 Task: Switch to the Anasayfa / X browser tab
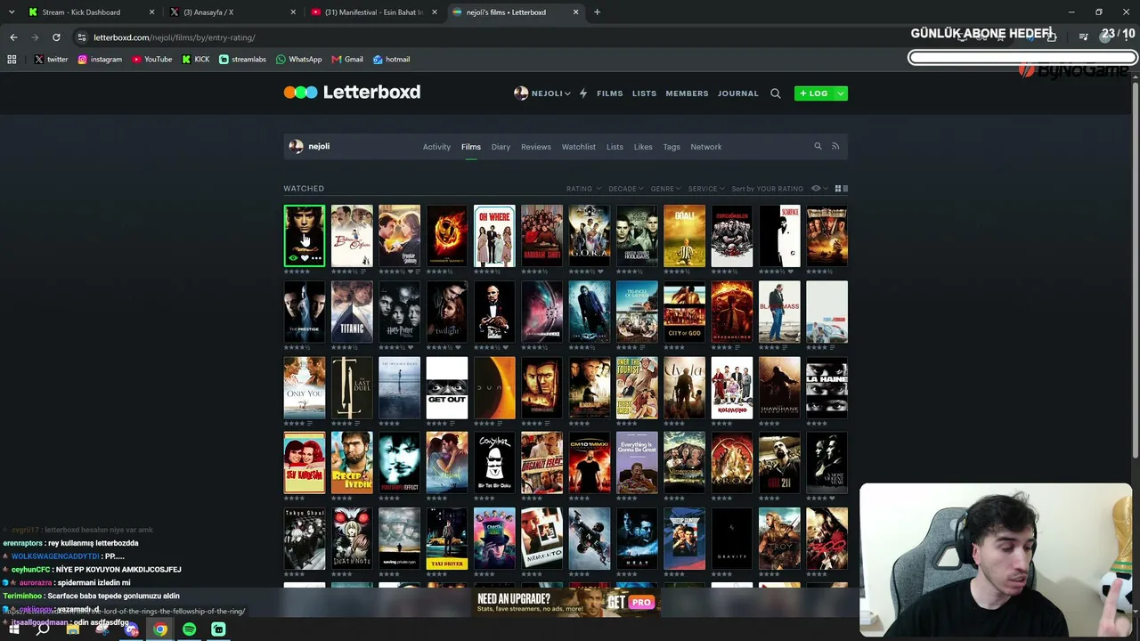[233, 12]
